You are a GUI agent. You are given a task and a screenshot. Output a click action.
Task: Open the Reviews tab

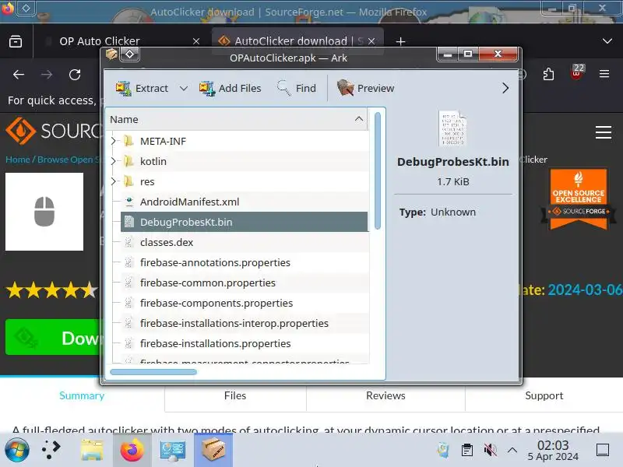coord(385,395)
